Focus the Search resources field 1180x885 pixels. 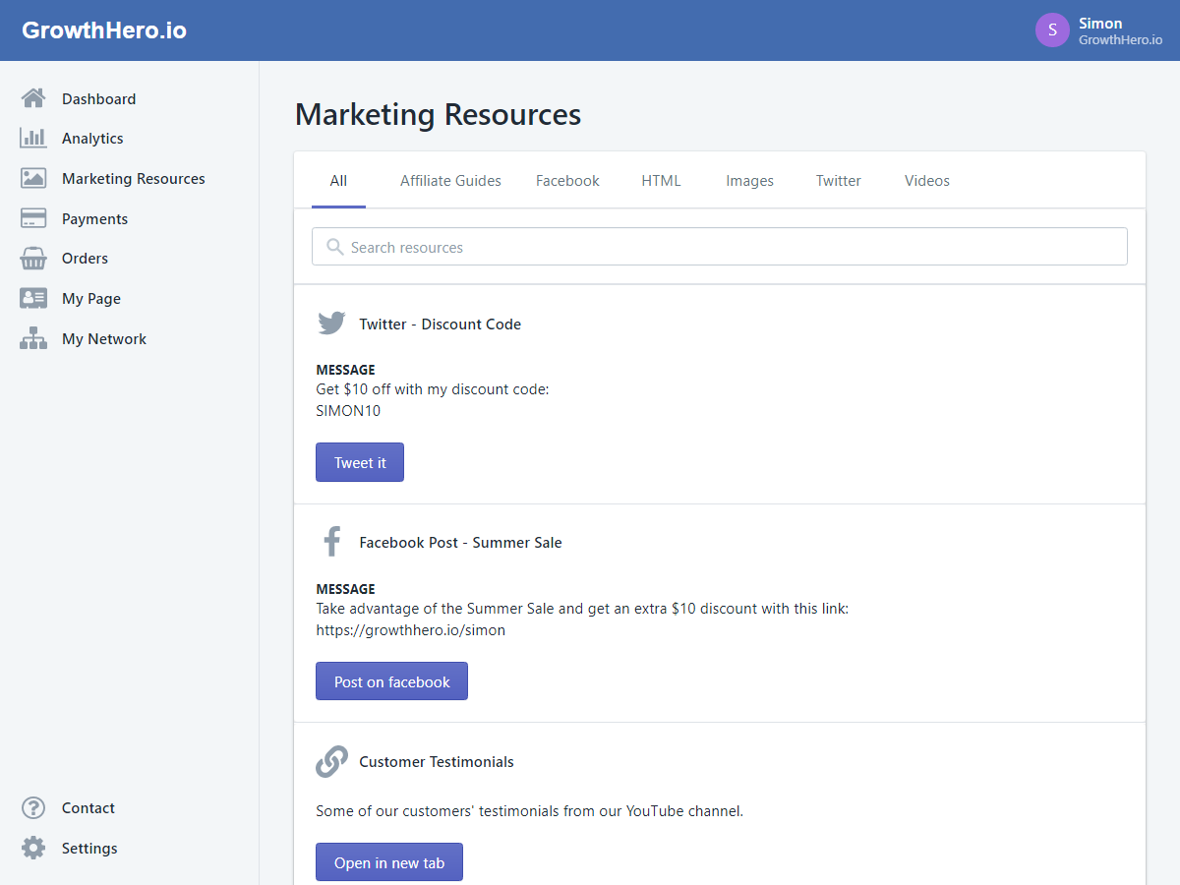720,247
